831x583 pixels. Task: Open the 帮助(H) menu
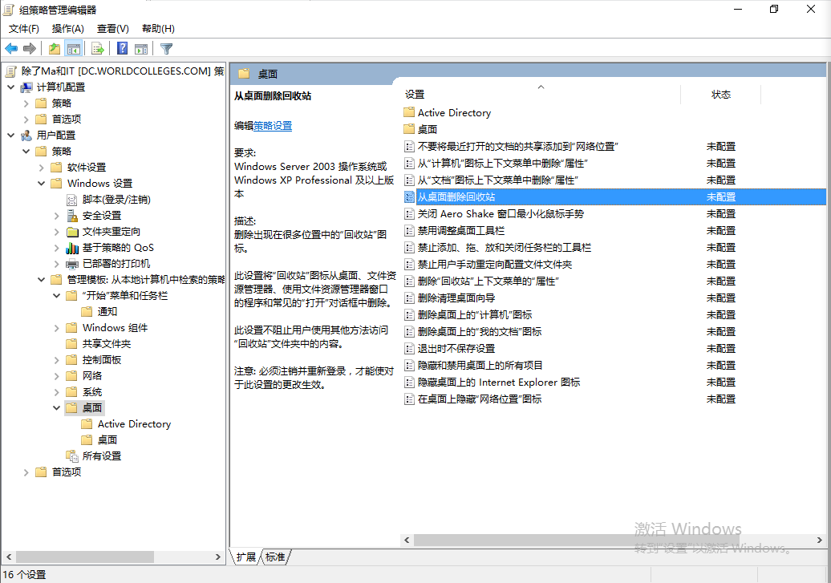click(x=158, y=29)
